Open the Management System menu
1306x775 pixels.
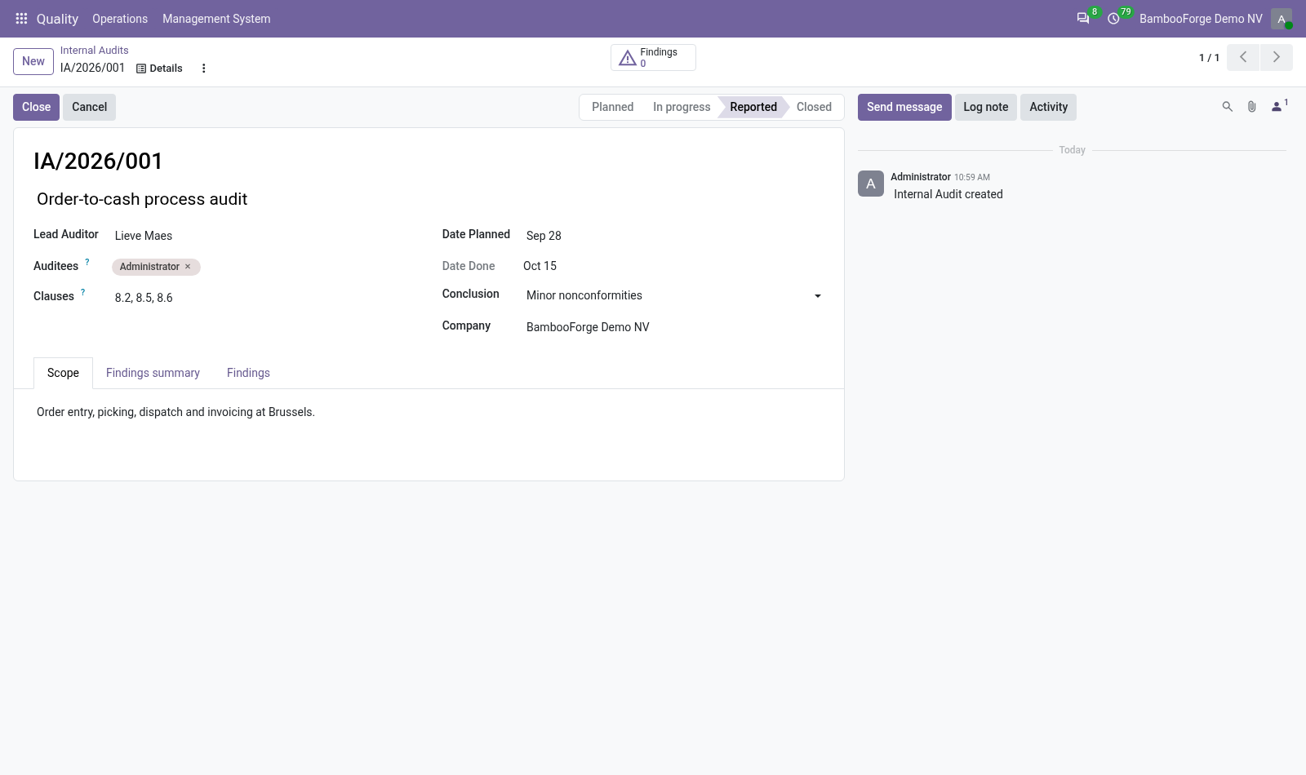point(216,19)
